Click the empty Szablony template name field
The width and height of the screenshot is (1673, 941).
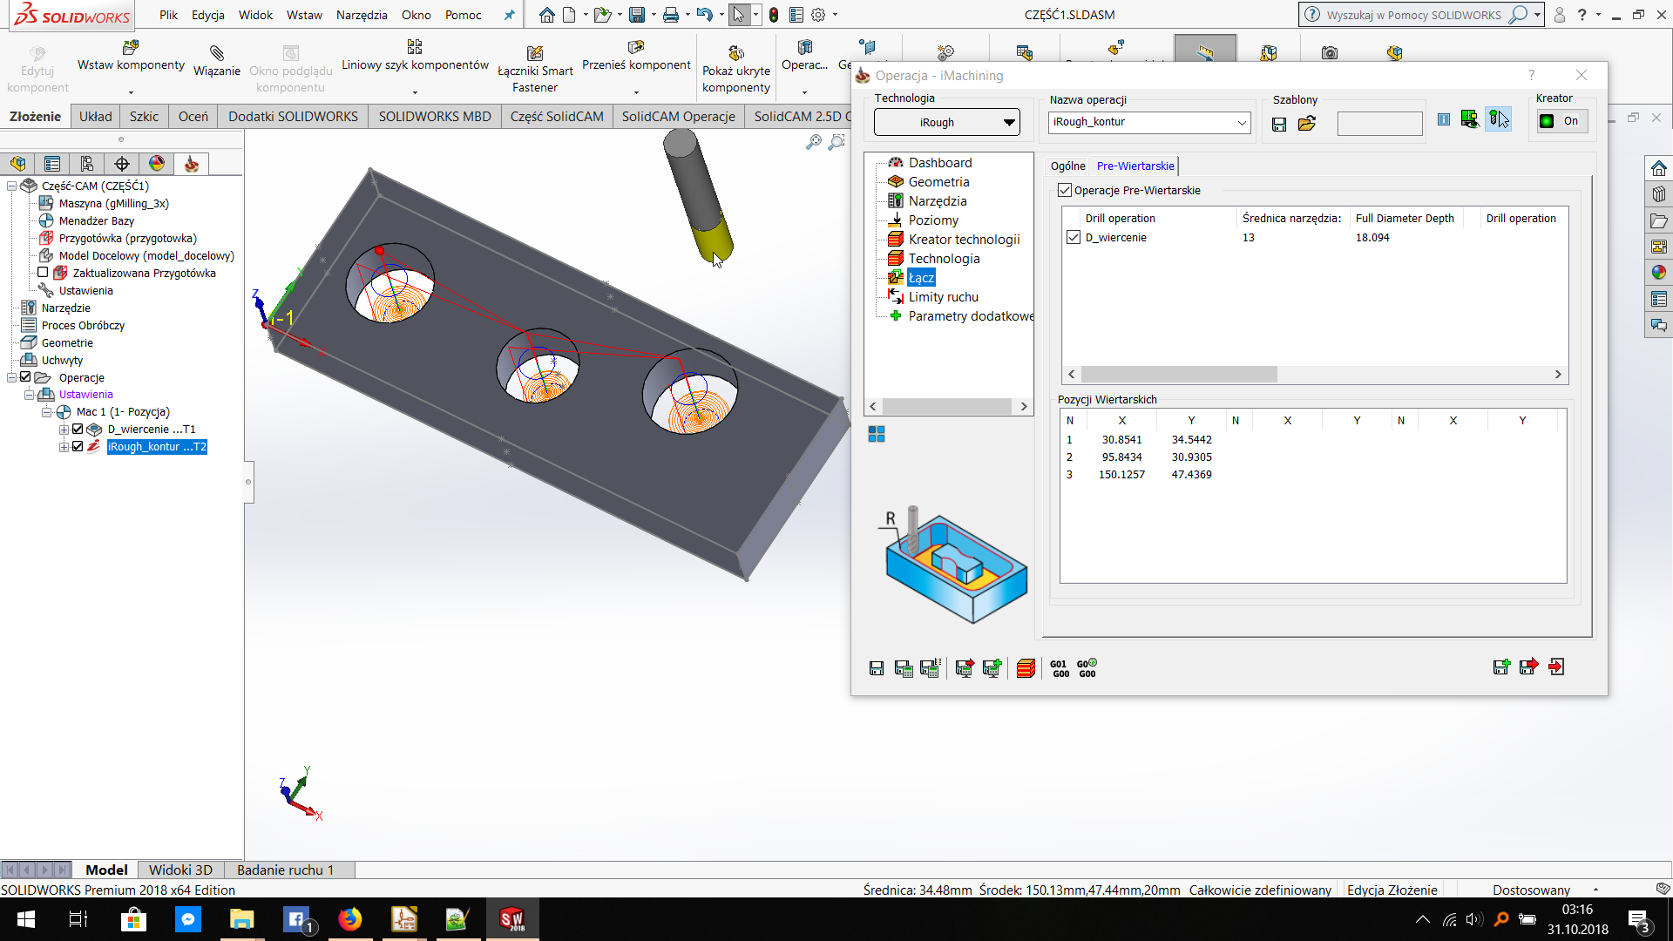(1379, 124)
